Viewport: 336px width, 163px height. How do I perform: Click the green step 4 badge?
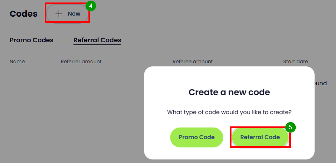[x=91, y=6]
